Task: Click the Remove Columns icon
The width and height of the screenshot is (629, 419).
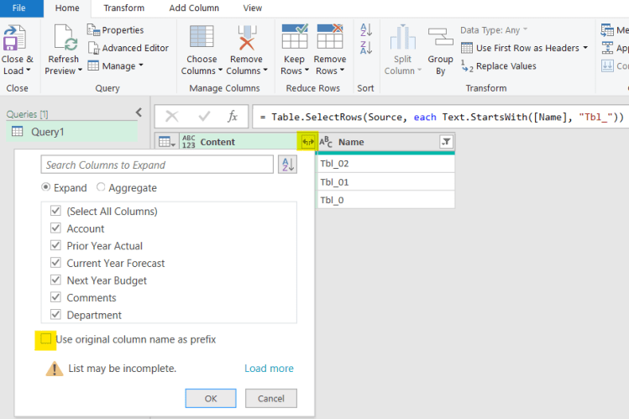Action: point(246,39)
